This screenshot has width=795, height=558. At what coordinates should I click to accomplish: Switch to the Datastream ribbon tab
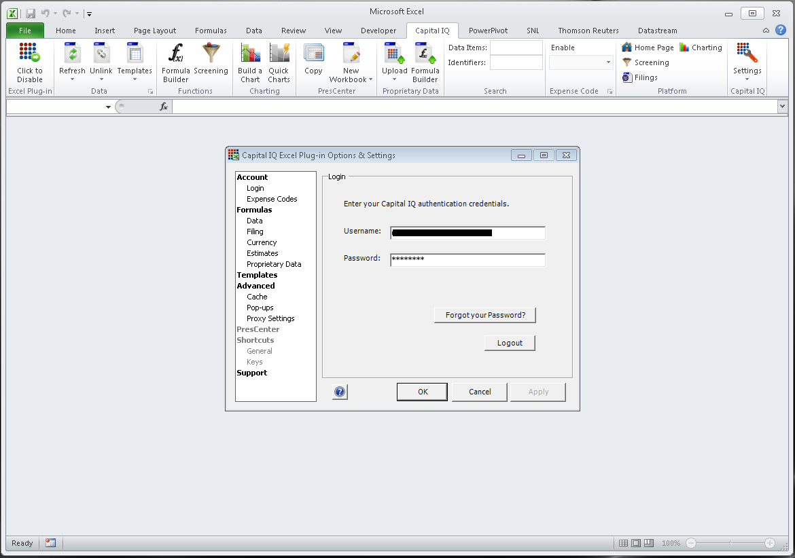click(x=658, y=31)
